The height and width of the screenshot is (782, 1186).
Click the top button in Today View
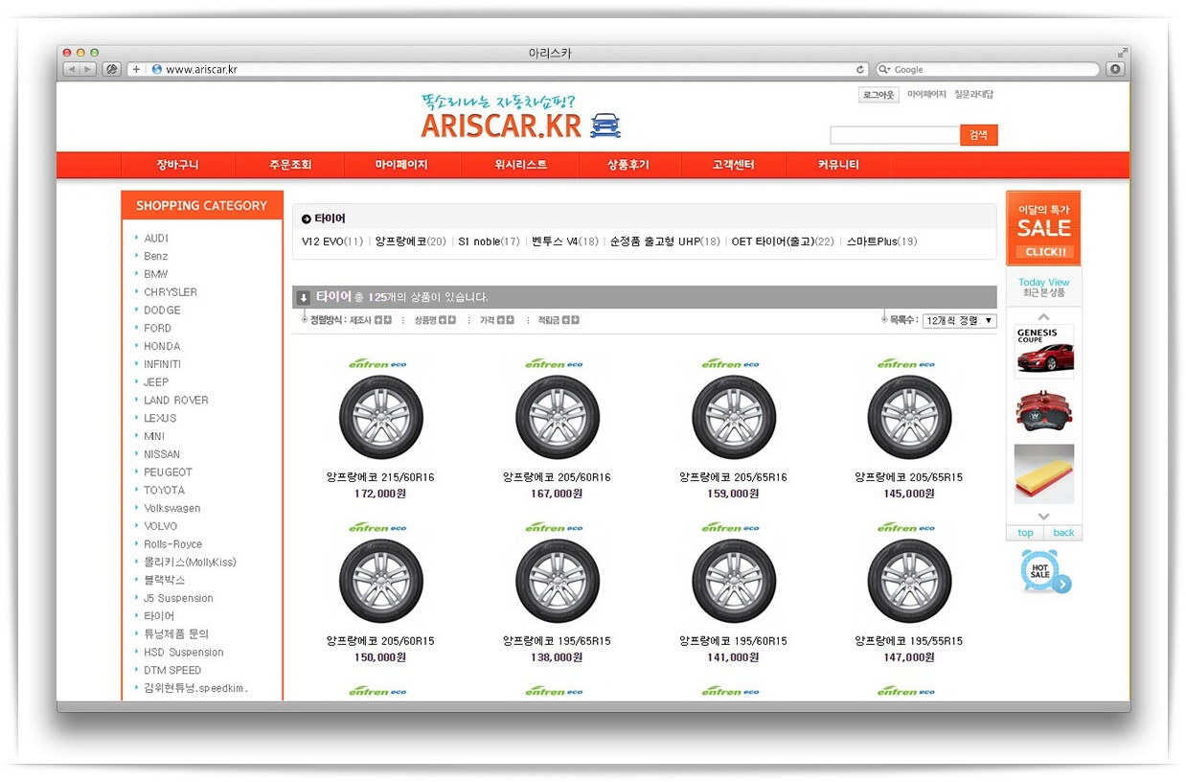point(1025,533)
